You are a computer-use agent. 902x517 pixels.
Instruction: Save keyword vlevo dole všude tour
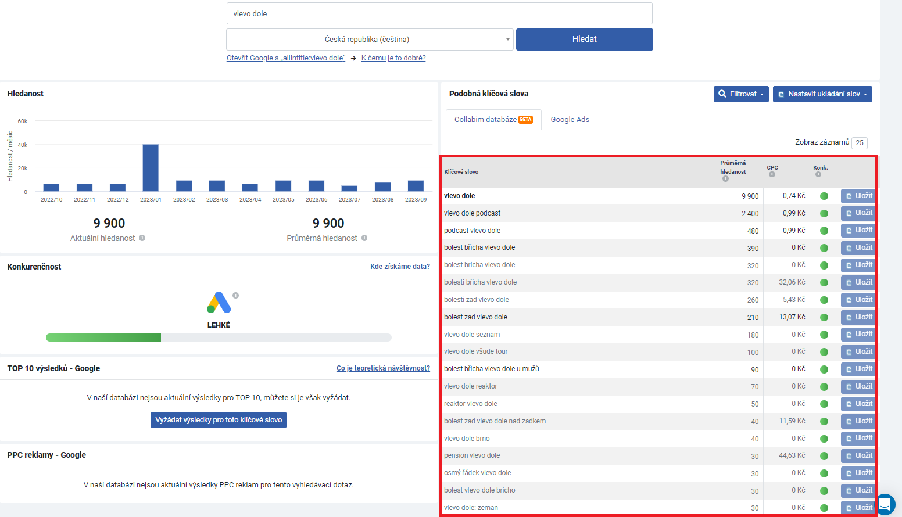(x=858, y=351)
